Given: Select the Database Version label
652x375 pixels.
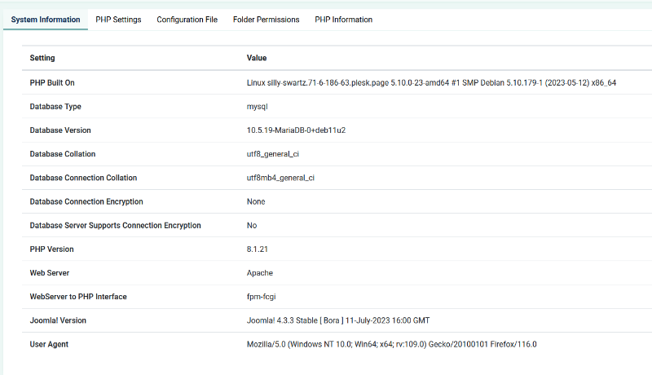Looking at the screenshot, I should point(60,130).
